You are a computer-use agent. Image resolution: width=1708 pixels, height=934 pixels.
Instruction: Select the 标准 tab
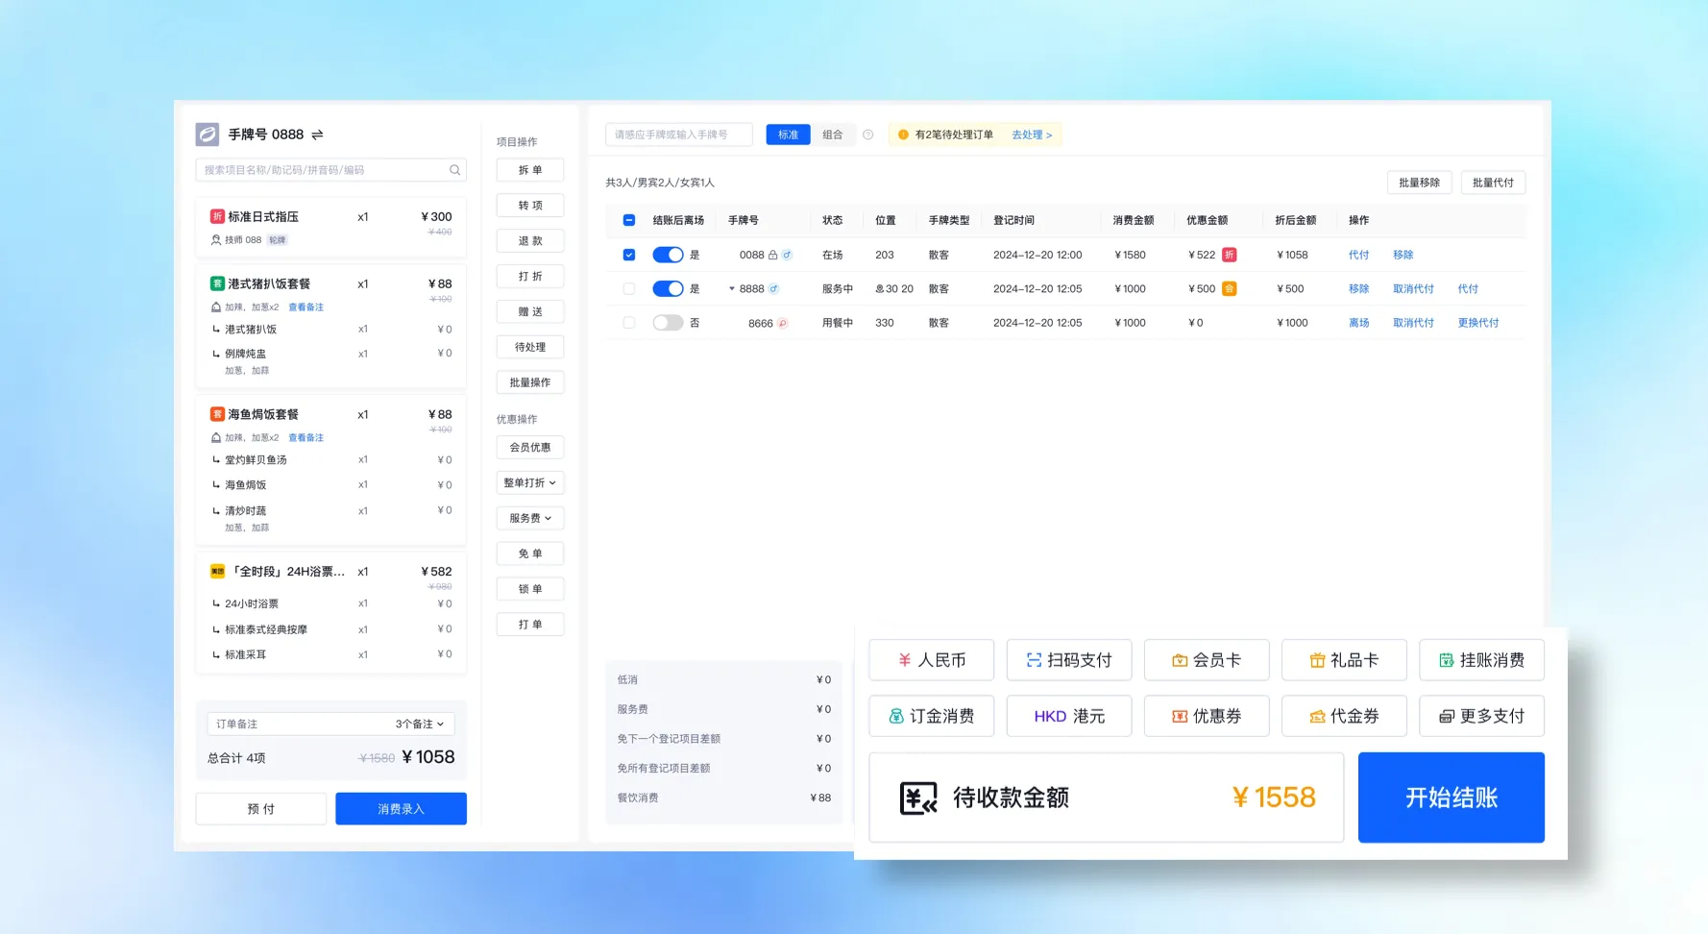coord(787,135)
